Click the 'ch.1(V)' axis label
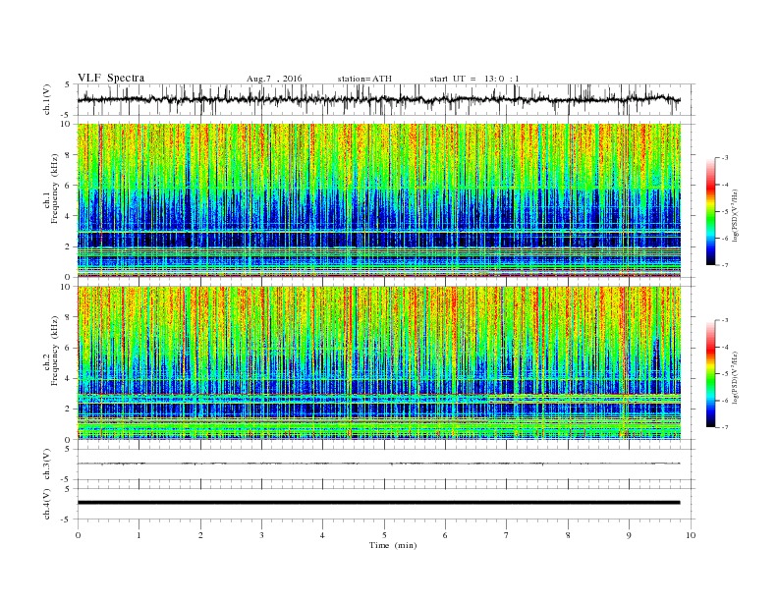778x601 pixels. click(47, 101)
